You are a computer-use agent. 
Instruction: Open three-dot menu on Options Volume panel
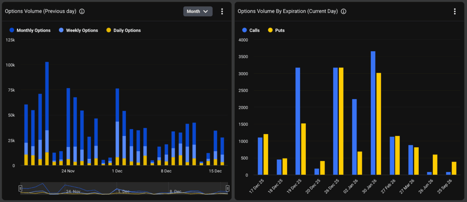(x=222, y=11)
